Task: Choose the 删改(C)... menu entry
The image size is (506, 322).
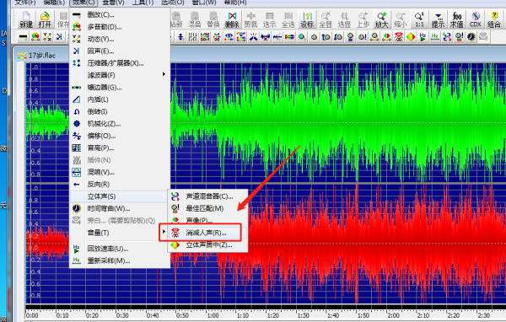Action: [x=120, y=15]
